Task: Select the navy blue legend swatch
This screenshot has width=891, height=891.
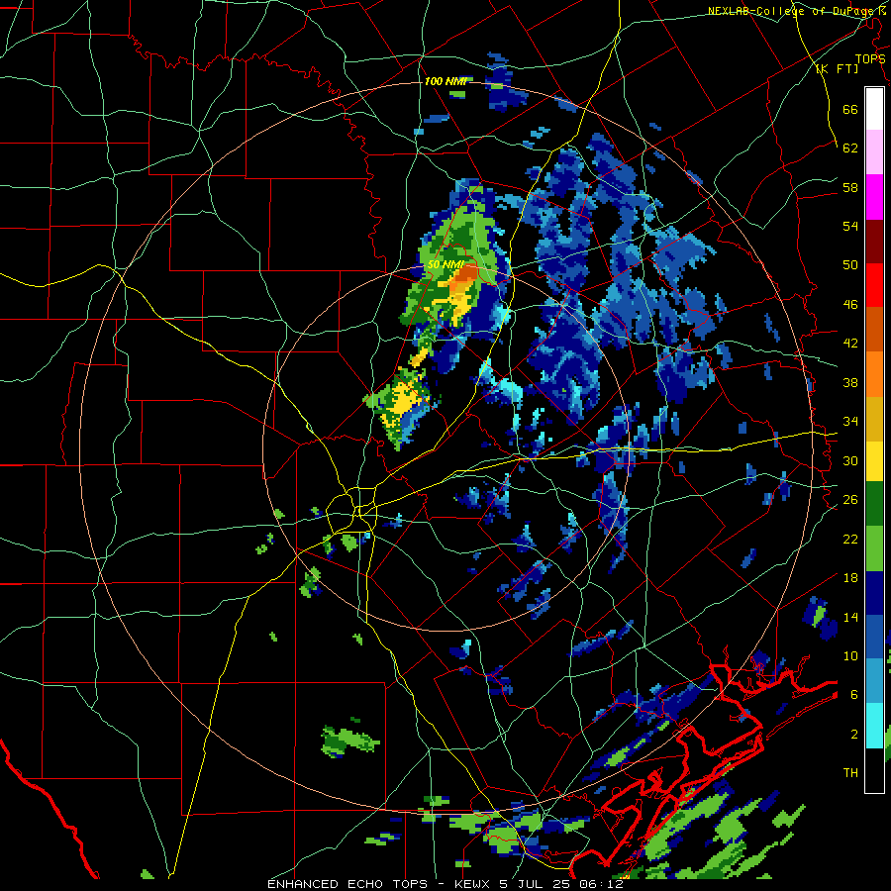Action: point(874,593)
